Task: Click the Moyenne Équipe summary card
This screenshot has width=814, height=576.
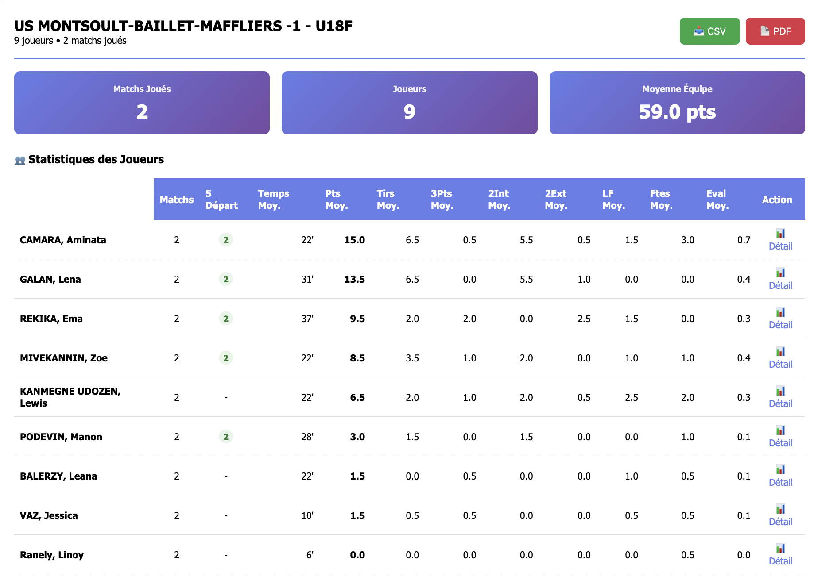Action: [677, 103]
